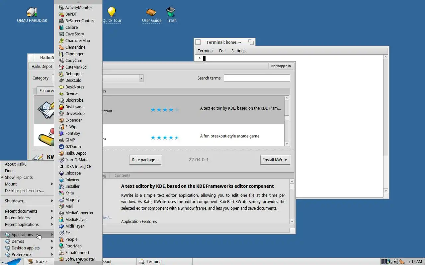This screenshot has width=425, height=265.
Task: Click the 7:12 AM clock
Action: coord(415,261)
